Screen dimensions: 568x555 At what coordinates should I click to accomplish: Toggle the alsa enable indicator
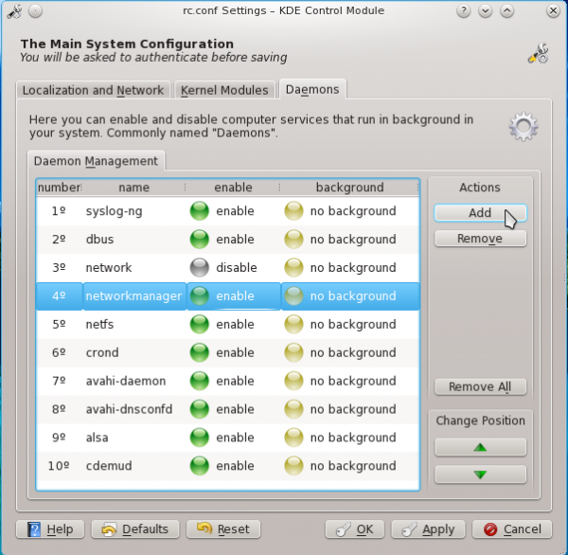tap(199, 438)
